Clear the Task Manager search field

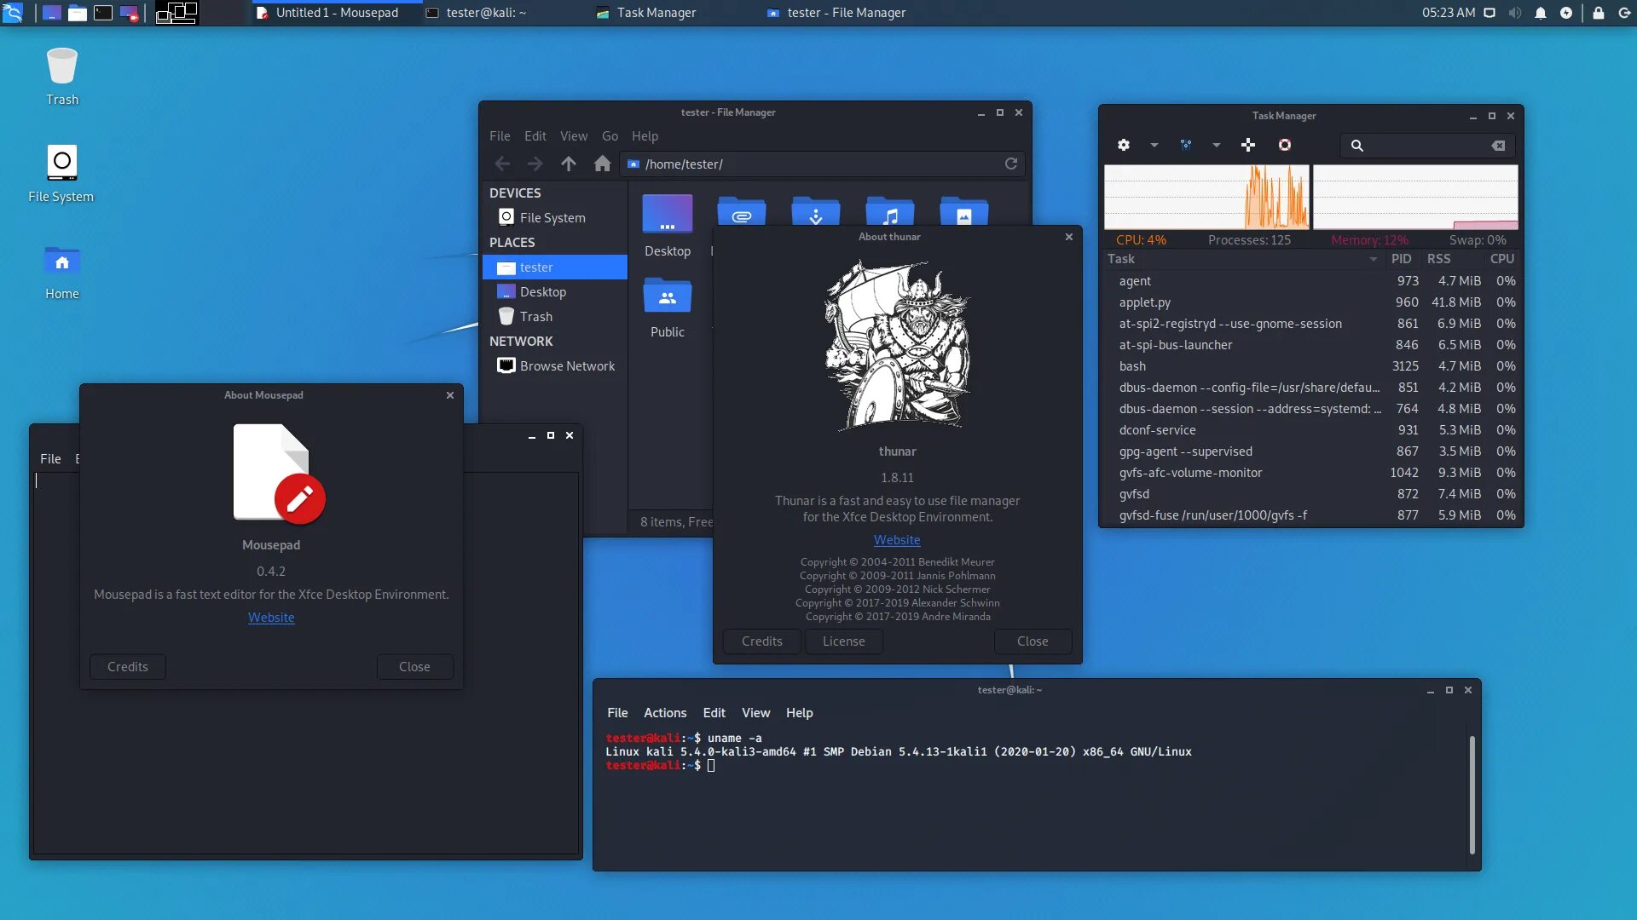pyautogui.click(x=1498, y=146)
